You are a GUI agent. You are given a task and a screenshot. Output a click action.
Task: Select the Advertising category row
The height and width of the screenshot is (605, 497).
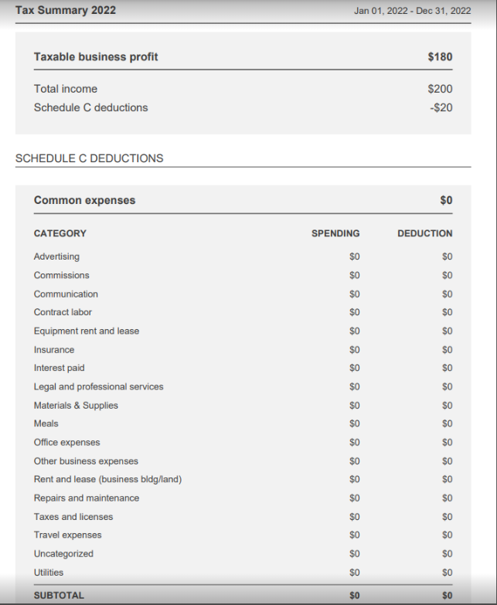[x=56, y=257]
